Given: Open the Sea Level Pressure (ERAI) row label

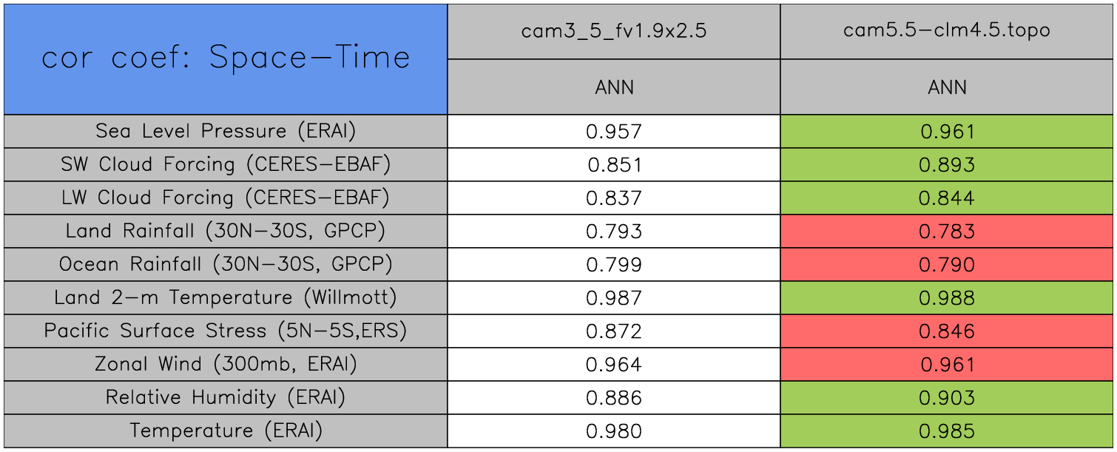Looking at the screenshot, I should pos(226,131).
